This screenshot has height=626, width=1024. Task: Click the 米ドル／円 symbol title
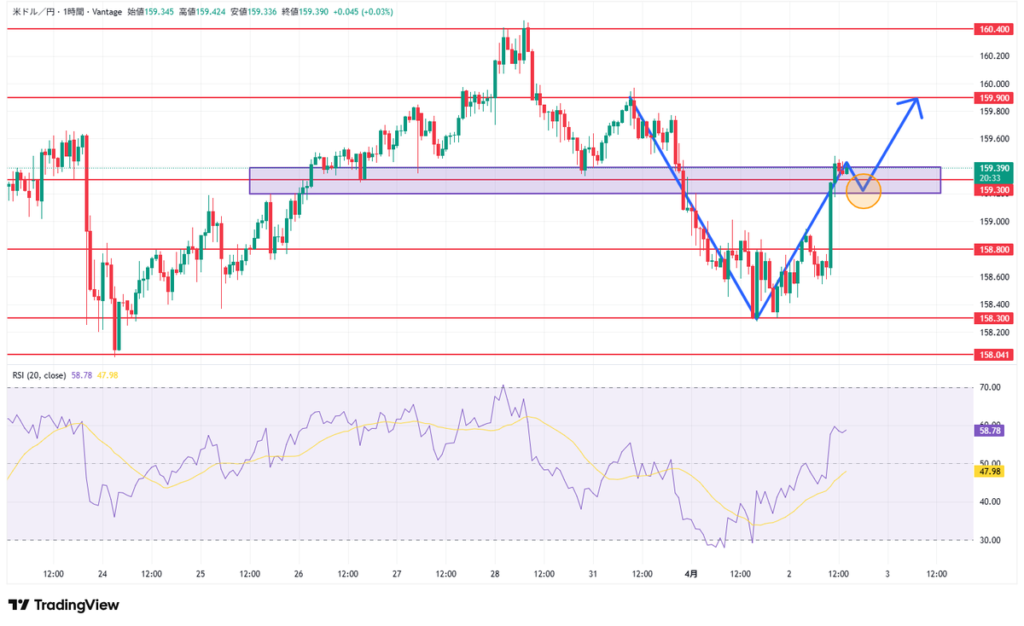point(32,13)
